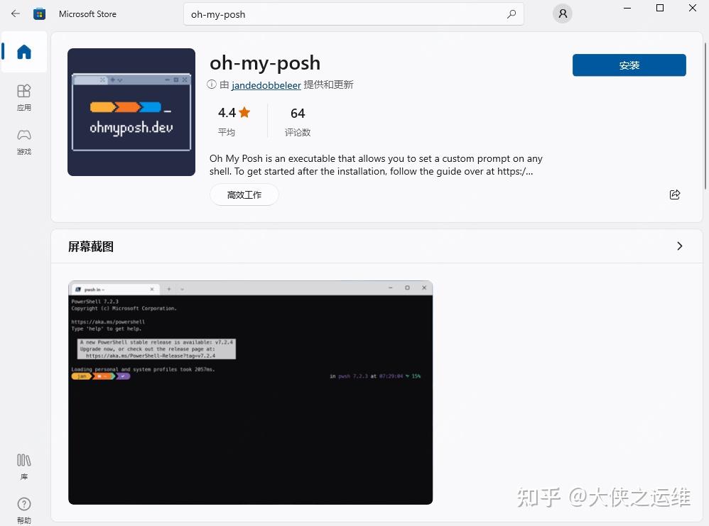Screen dimensions: 709x526
Task: Click the oh-my-posh app logo
Action: pos(131,111)
